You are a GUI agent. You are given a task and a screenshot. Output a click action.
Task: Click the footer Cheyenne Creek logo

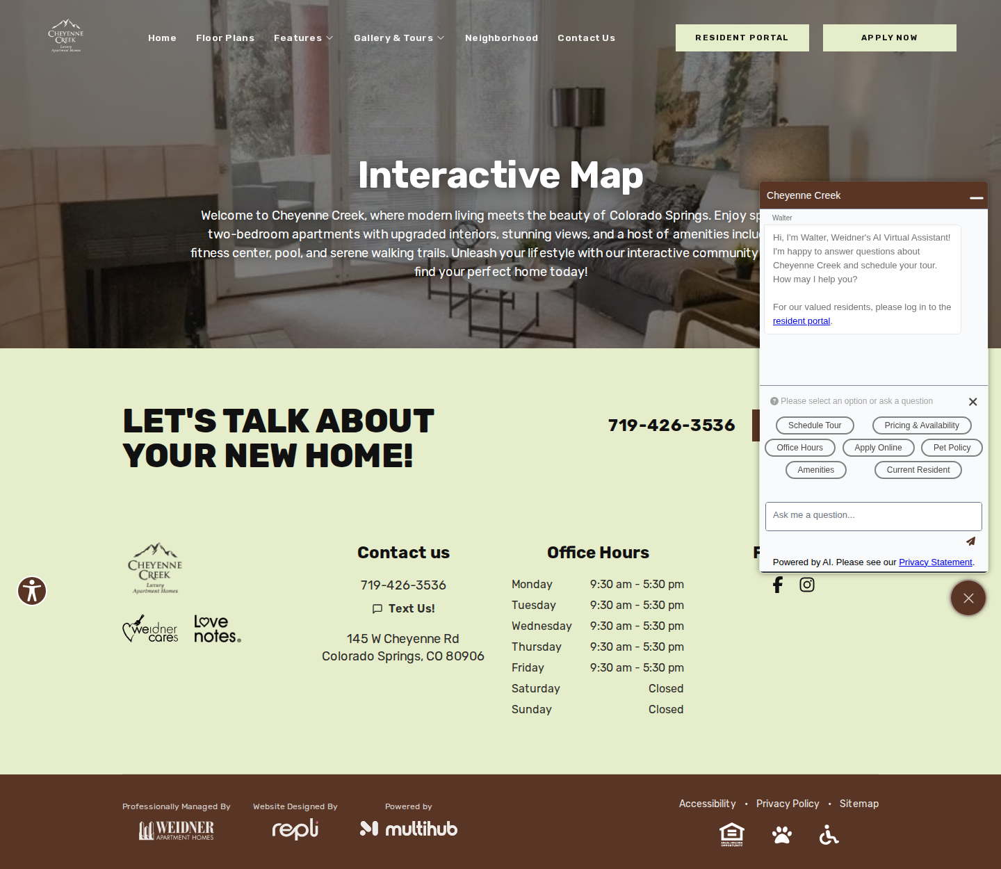click(x=155, y=569)
